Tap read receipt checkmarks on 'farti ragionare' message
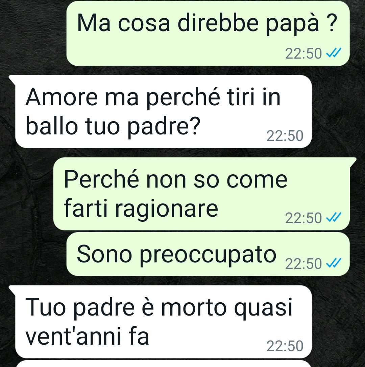This screenshot has height=367, width=365. (334, 218)
